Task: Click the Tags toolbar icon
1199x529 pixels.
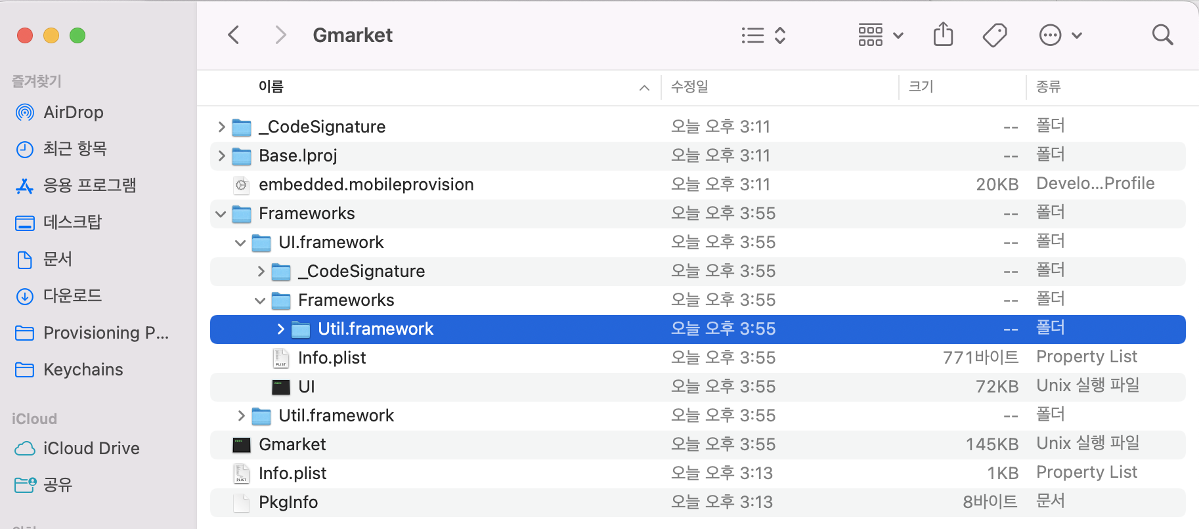Action: (995, 35)
